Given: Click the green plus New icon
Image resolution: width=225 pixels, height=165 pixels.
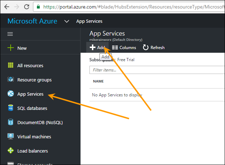Looking at the screenshot, I should pos(11,48).
